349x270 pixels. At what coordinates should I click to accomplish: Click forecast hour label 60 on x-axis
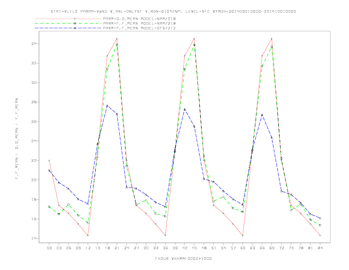[243, 248]
